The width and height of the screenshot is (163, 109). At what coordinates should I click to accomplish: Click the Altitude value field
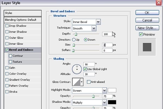pos(89,74)
